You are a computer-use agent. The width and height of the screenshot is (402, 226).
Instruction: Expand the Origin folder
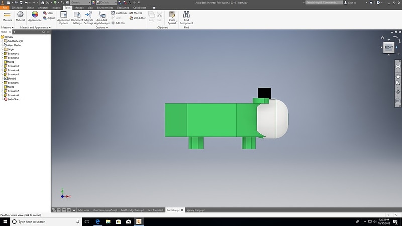point(2,49)
